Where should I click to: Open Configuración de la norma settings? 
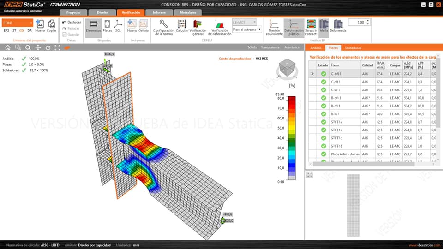[x=163, y=27]
